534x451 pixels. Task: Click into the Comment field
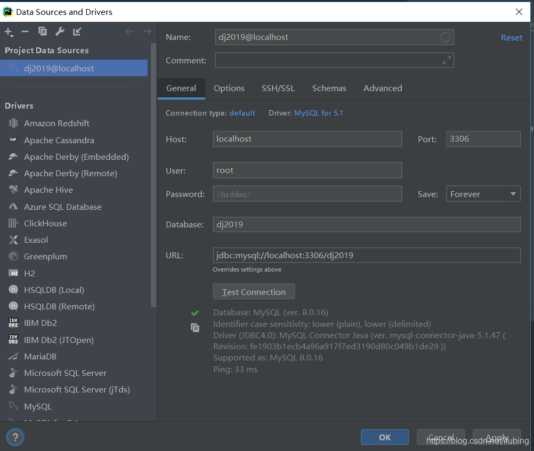pos(335,60)
